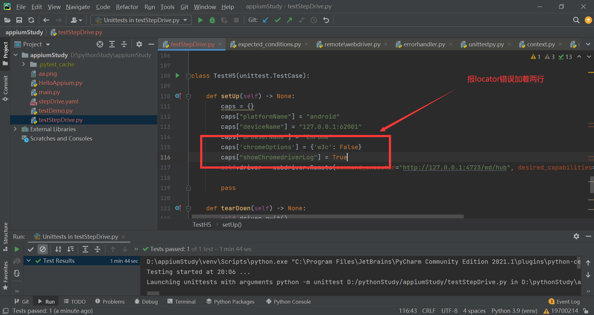The height and width of the screenshot is (315, 594).
Task: Click the Appium server URL link
Action: click(x=454, y=167)
